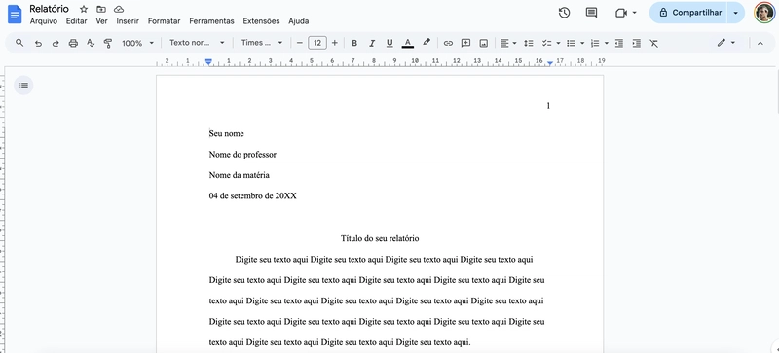779x353 pixels.
Task: Click the date 04 de setembro de 20XX
Action: [x=253, y=196]
